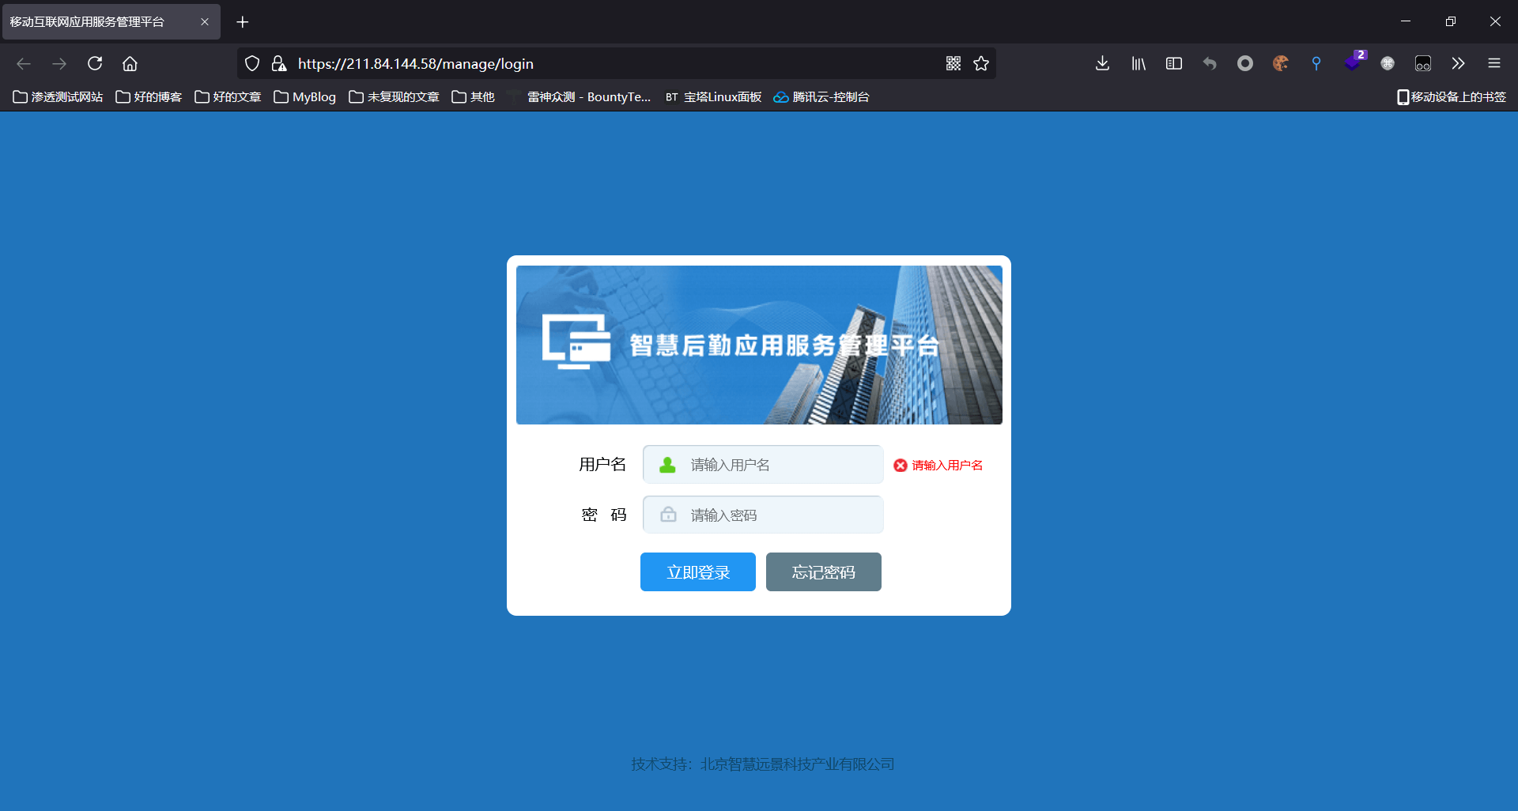Viewport: 1518px width, 811px height.
Task: Open the browser application menu
Action: (1494, 63)
